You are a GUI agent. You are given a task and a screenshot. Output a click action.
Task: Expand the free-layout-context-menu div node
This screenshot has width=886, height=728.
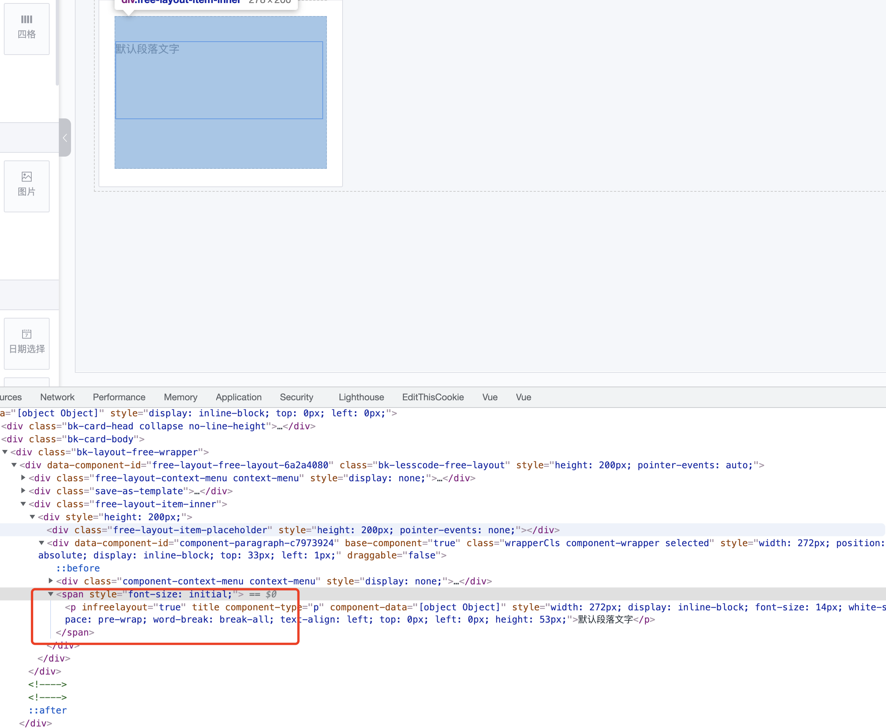[x=22, y=478]
